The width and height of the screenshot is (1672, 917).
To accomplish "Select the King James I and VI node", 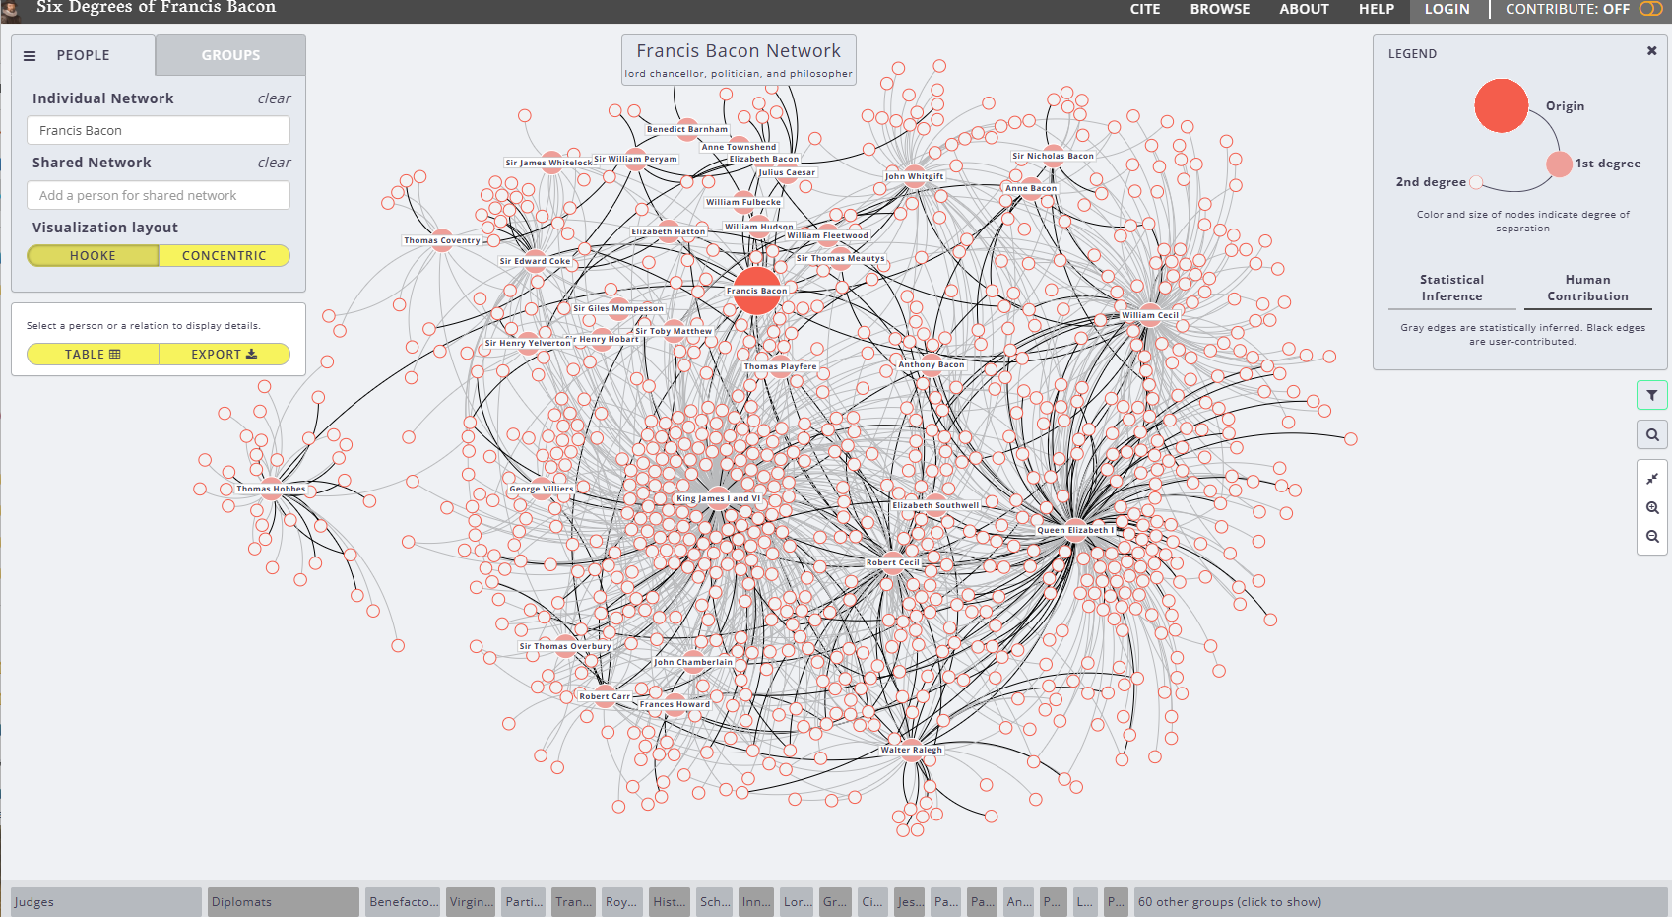I will pos(719,498).
